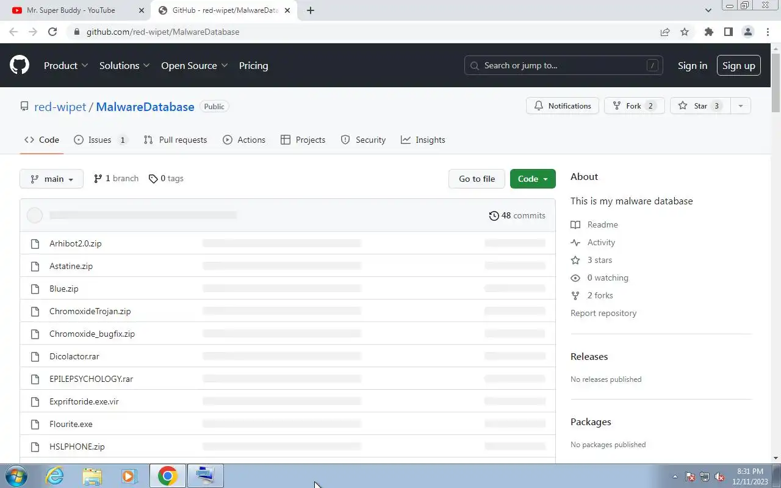This screenshot has width=781, height=488.
Task: Launch Internet Explorer from the taskbar
Action: pyautogui.click(x=55, y=476)
